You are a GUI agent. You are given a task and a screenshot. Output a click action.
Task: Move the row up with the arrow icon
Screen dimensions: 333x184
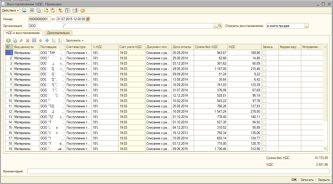[x=40, y=40]
